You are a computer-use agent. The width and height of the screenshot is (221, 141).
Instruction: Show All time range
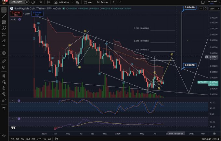coord(49,139)
